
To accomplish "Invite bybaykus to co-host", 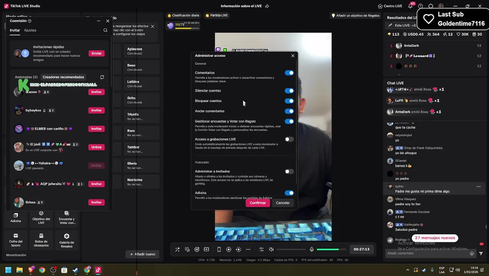I will (96, 110).
